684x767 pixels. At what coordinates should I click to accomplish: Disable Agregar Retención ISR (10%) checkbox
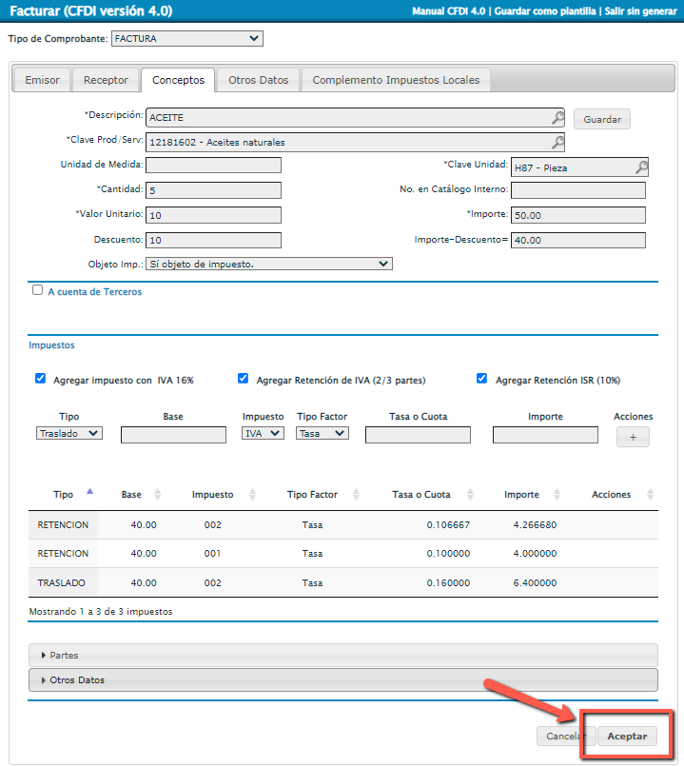482,379
